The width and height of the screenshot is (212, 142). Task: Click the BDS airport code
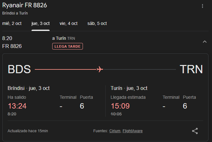[x=19, y=69]
